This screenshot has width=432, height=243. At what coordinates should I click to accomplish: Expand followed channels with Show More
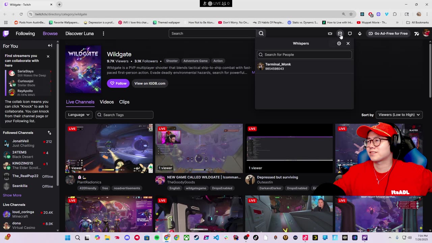pos(12,195)
